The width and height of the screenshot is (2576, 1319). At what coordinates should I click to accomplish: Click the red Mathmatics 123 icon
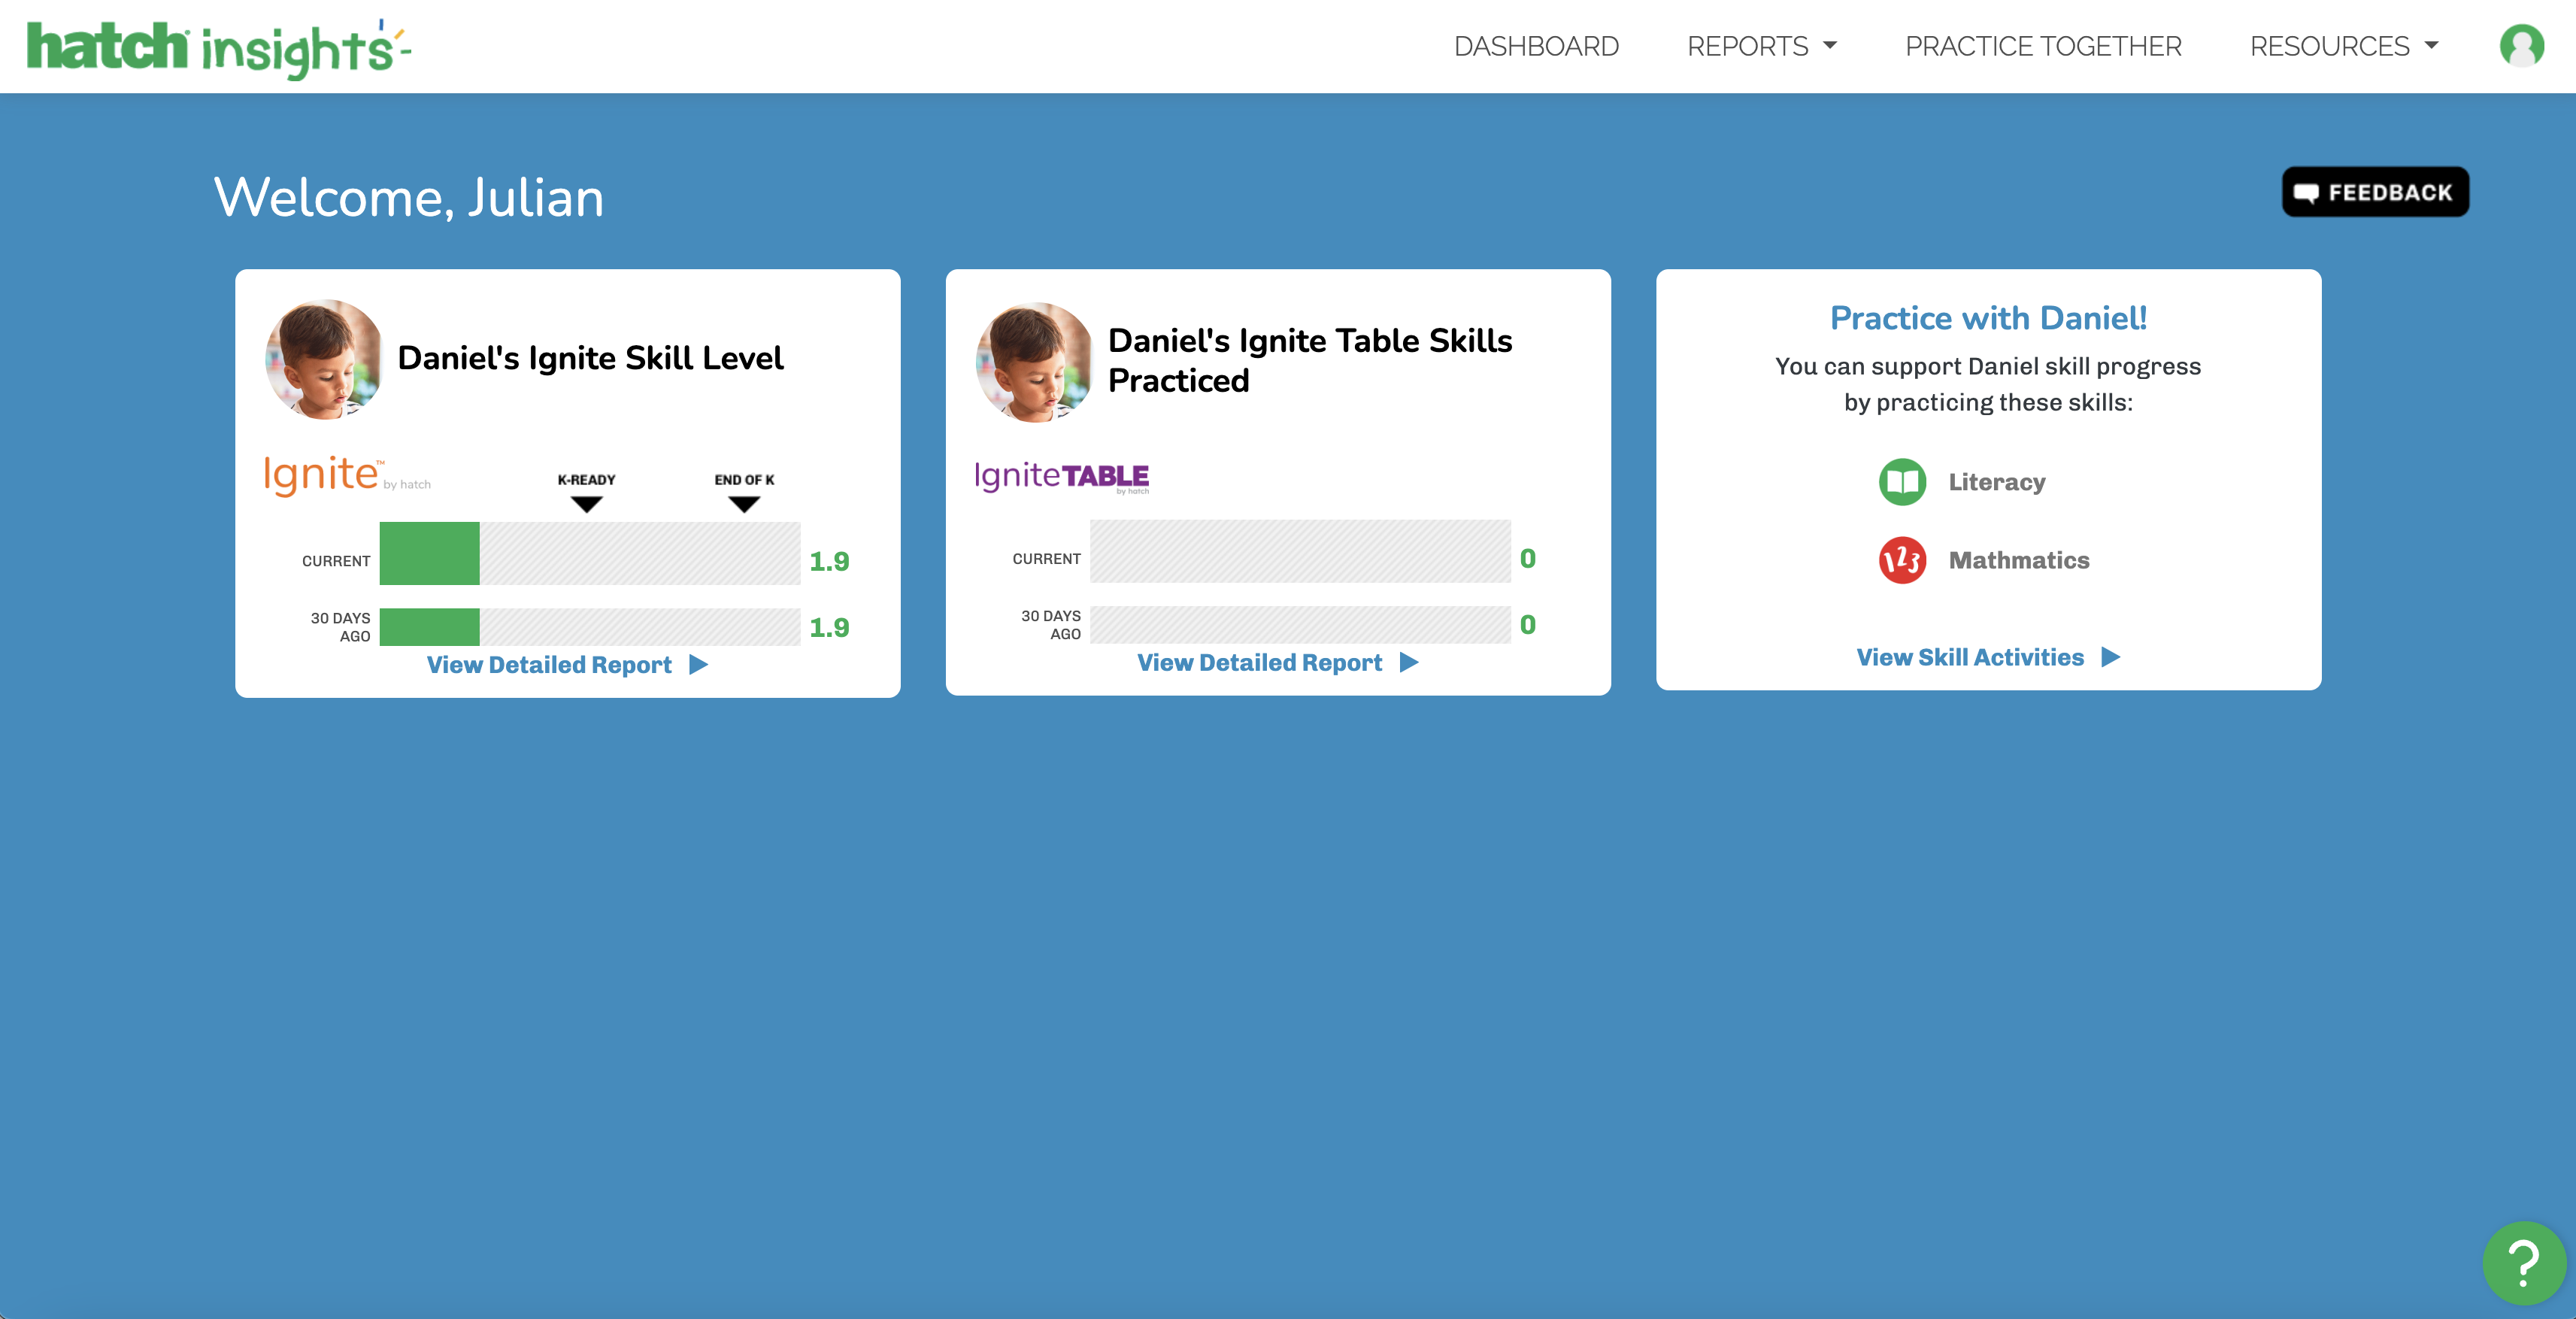point(1902,560)
